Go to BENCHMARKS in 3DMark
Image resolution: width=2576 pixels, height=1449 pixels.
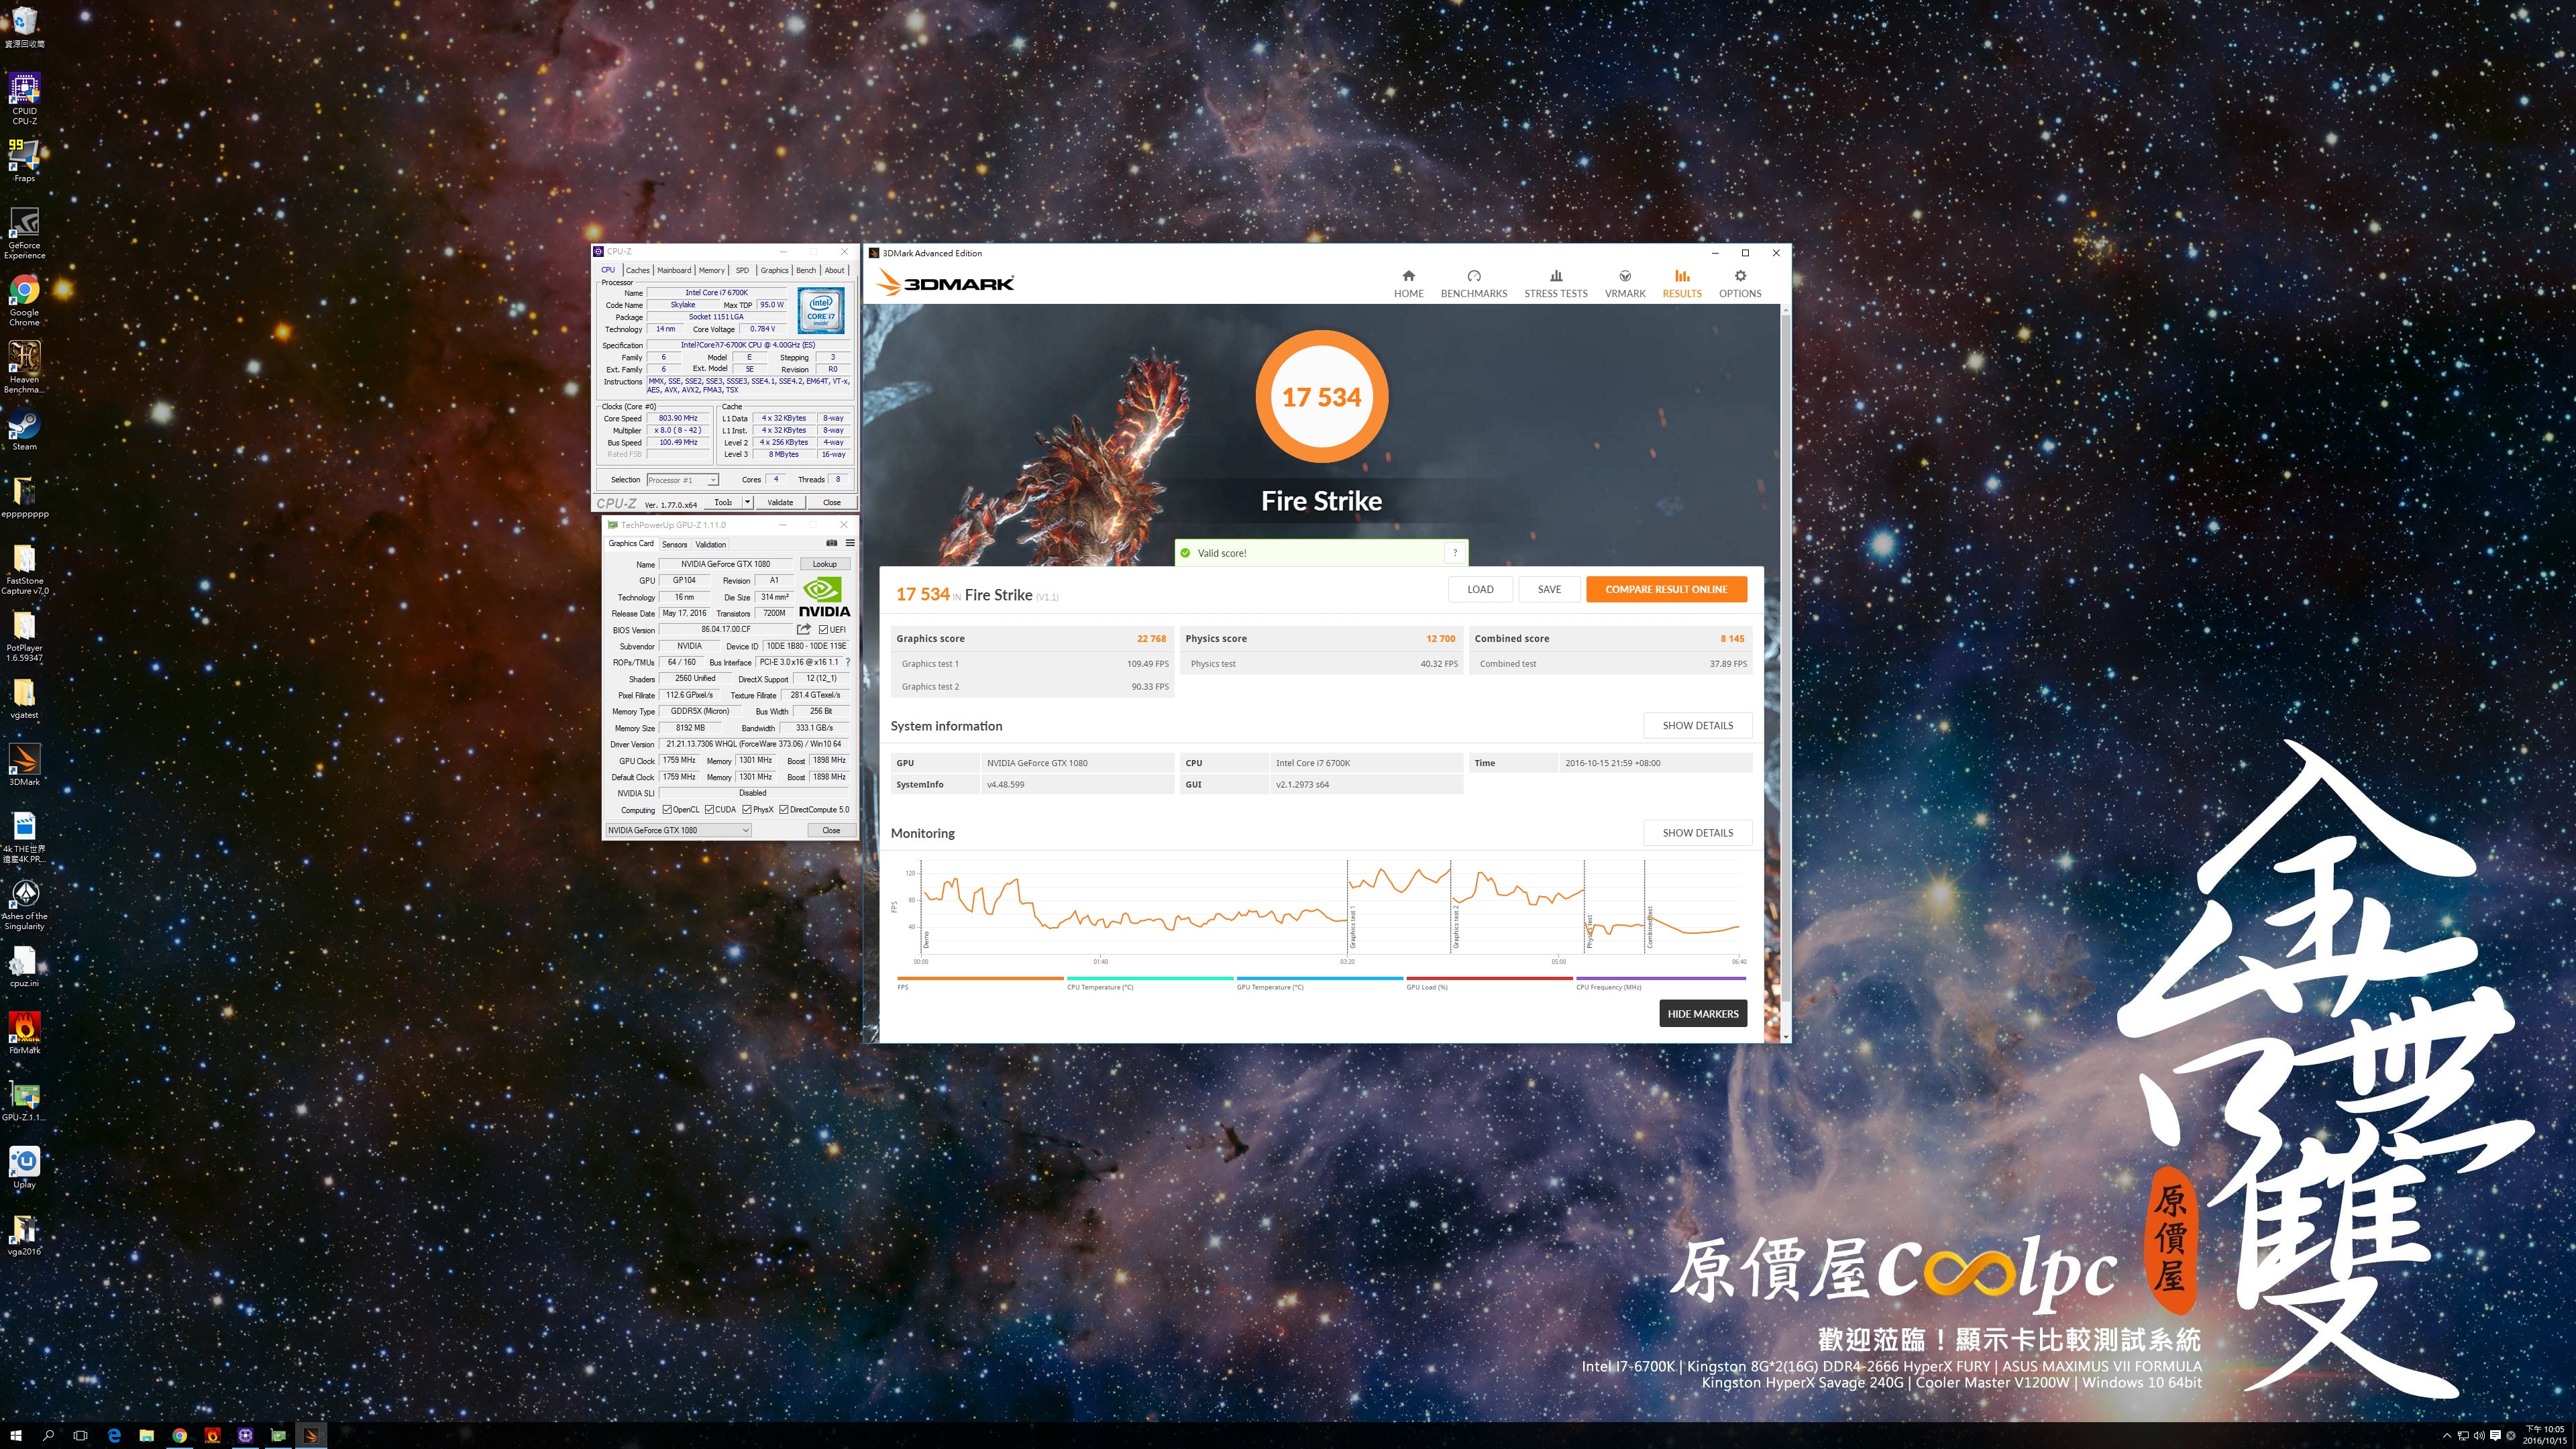pyautogui.click(x=1473, y=283)
